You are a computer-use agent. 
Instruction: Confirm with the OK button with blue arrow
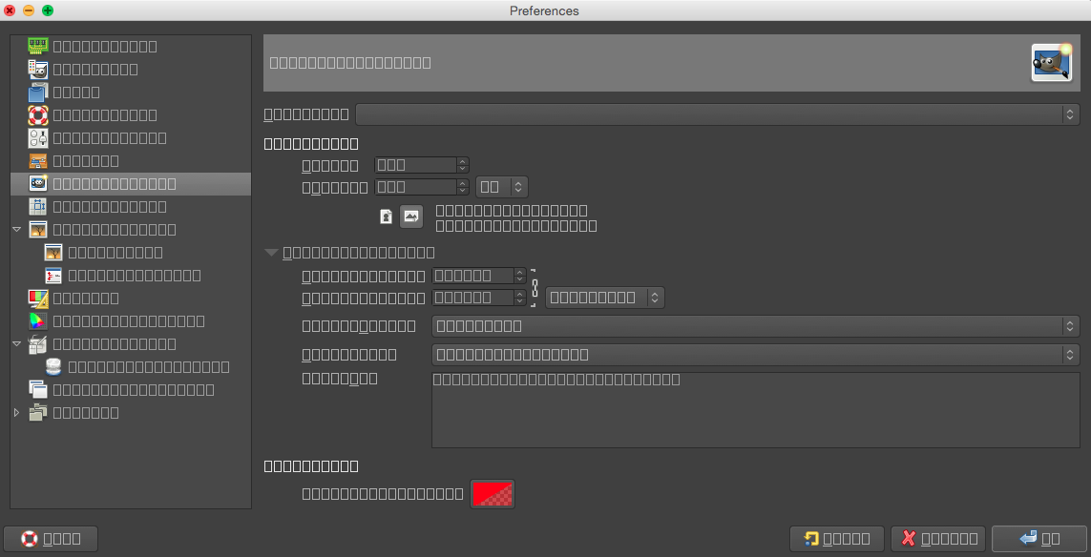coord(1039,539)
